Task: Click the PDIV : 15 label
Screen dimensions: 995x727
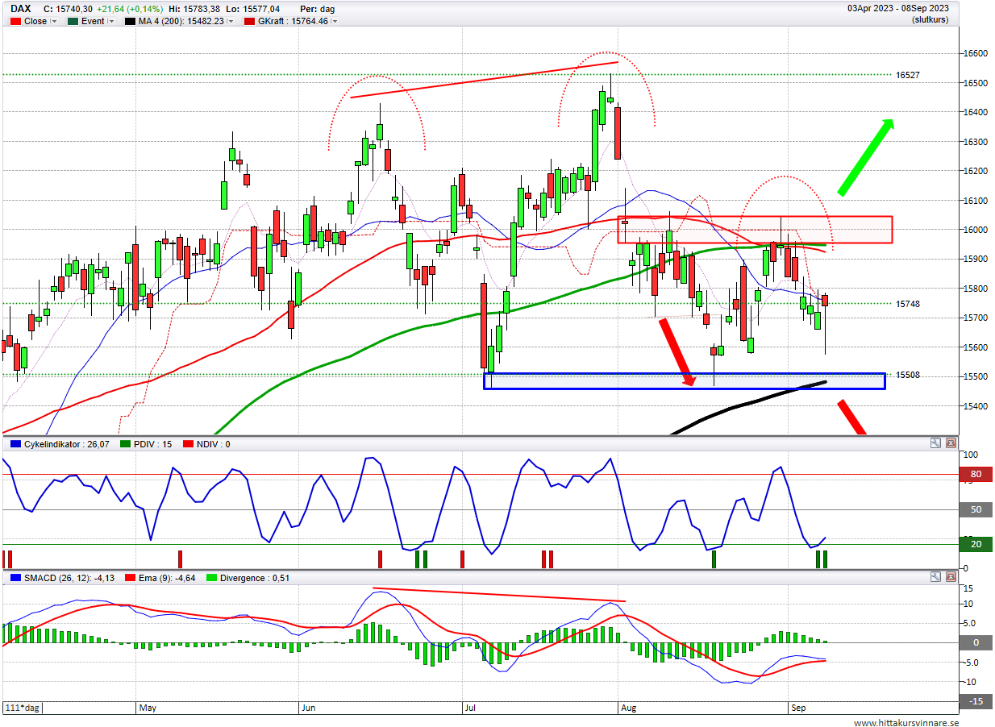Action: pyautogui.click(x=152, y=444)
